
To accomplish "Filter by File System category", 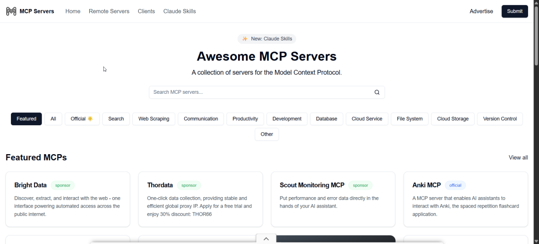I will [410, 119].
